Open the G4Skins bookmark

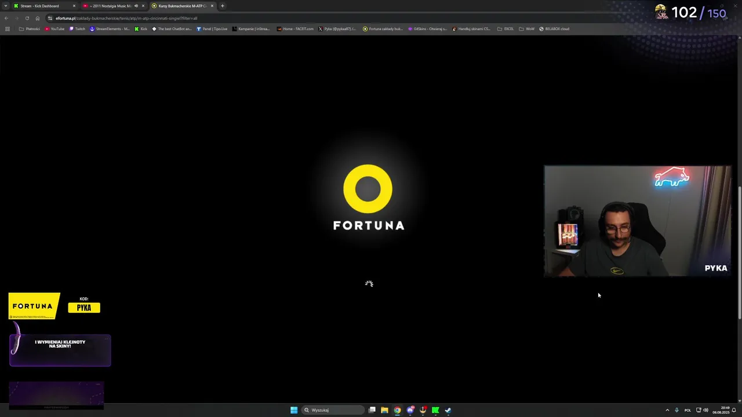[x=427, y=29]
